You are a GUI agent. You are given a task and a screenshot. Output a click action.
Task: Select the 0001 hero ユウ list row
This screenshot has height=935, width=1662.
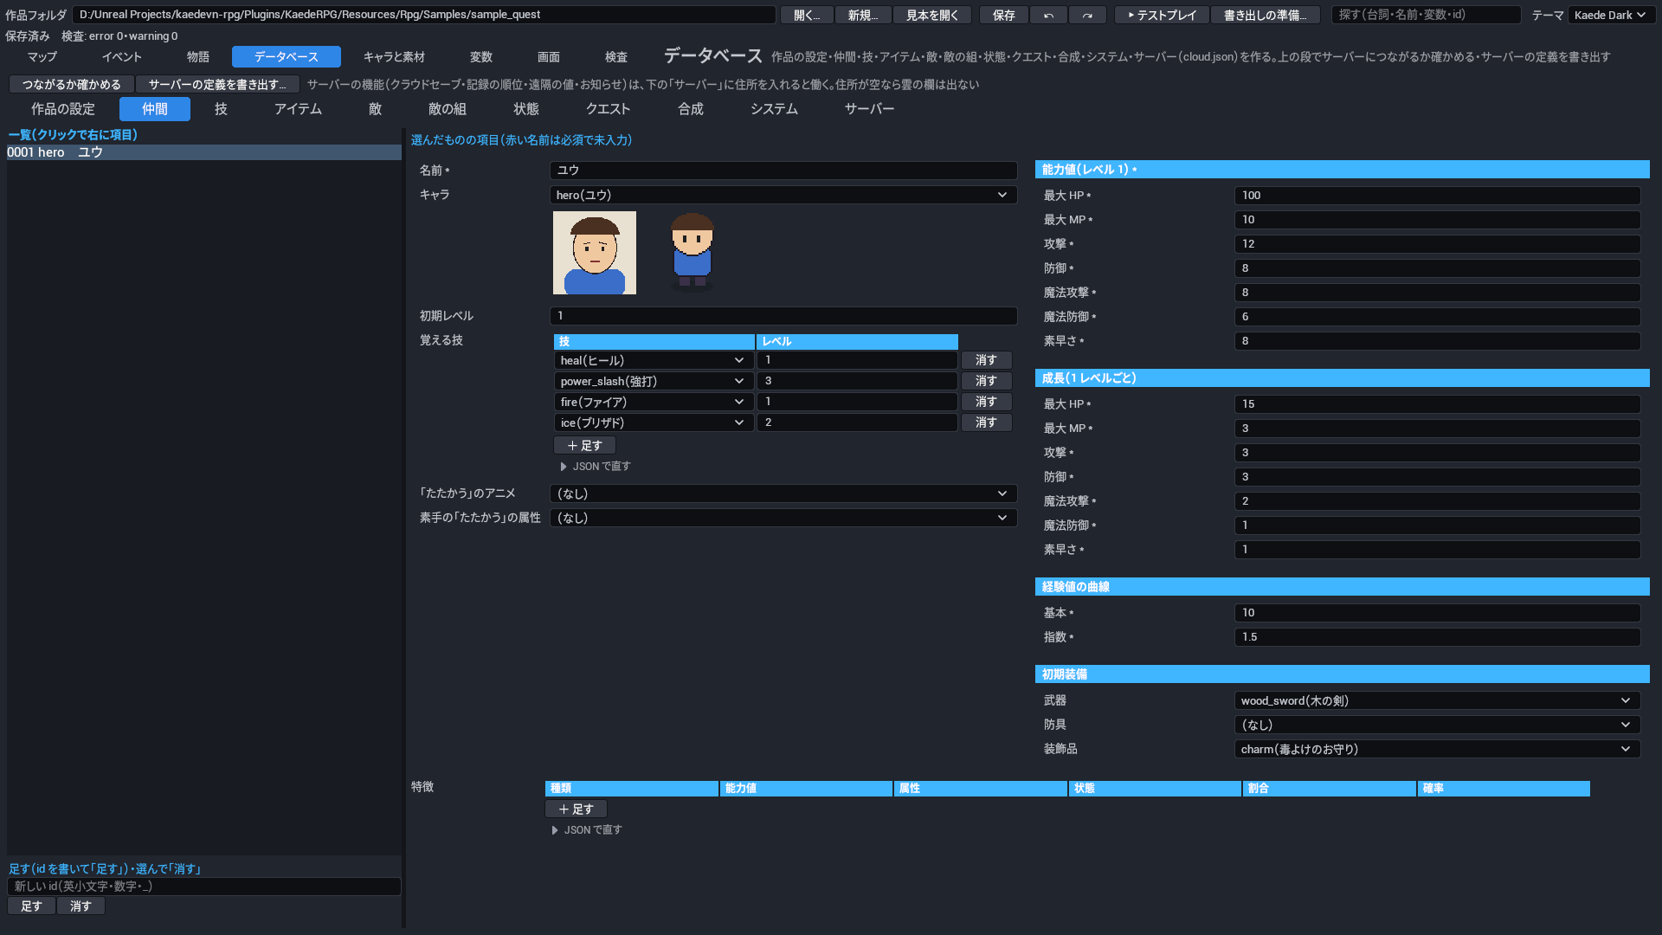pyautogui.click(x=204, y=152)
